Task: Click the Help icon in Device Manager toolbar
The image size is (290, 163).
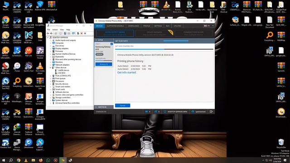Action: click(x=65, y=34)
